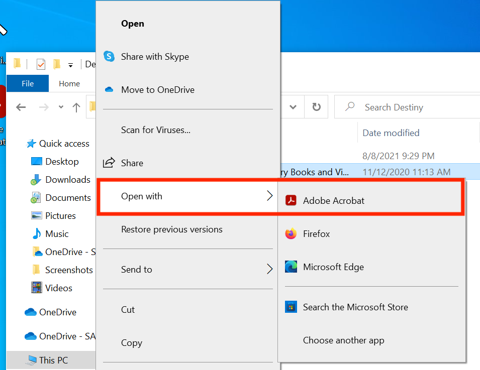Click the Search Destiny input field
Screen dimensions: 480x370
tap(408, 107)
